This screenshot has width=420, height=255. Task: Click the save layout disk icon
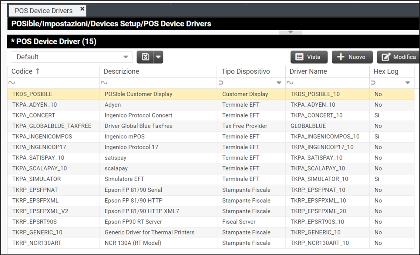[x=145, y=57]
